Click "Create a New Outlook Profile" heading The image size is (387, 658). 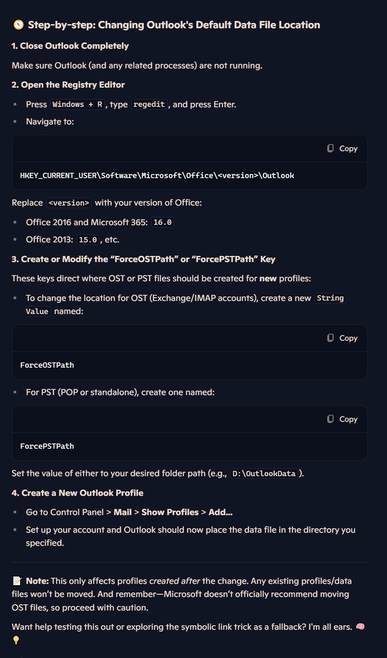pyautogui.click(x=78, y=493)
